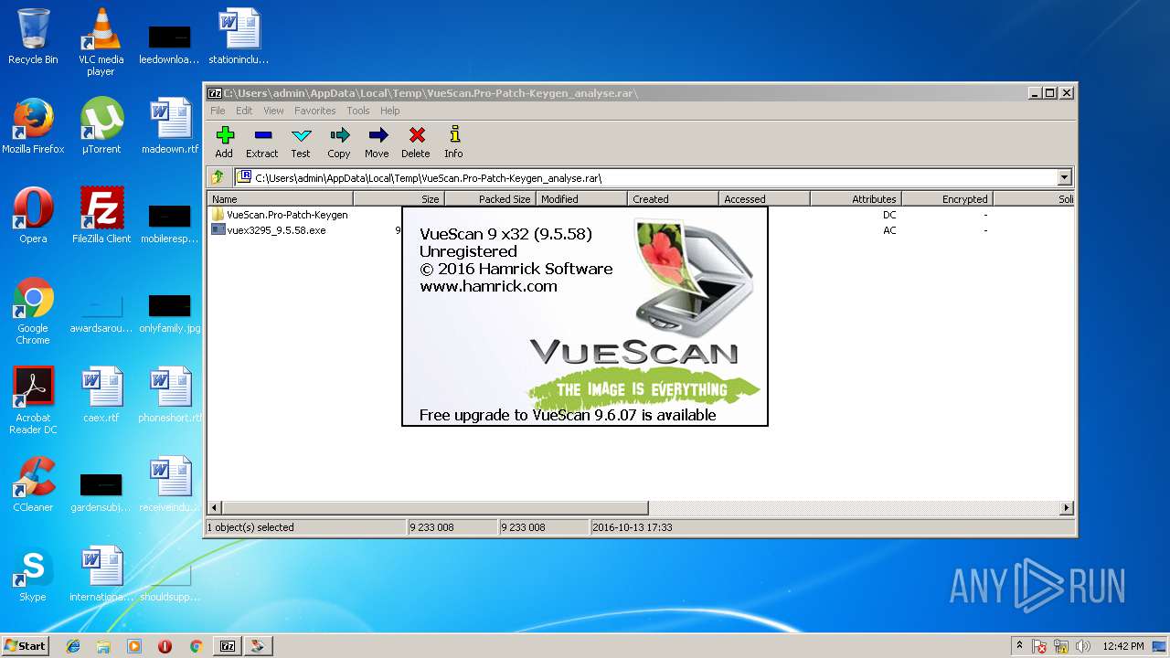1170x658 pixels.
Task: Show hidden system tray icons
Action: (x=1019, y=646)
